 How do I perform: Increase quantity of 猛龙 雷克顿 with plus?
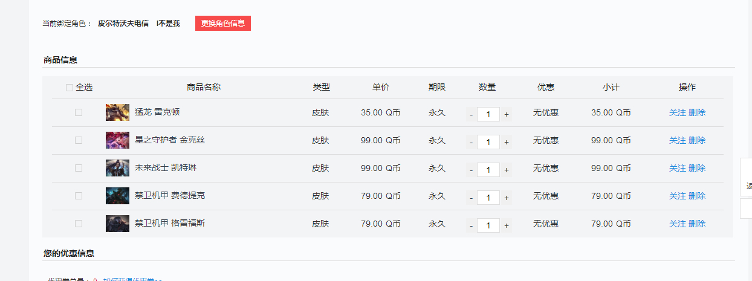(x=507, y=114)
